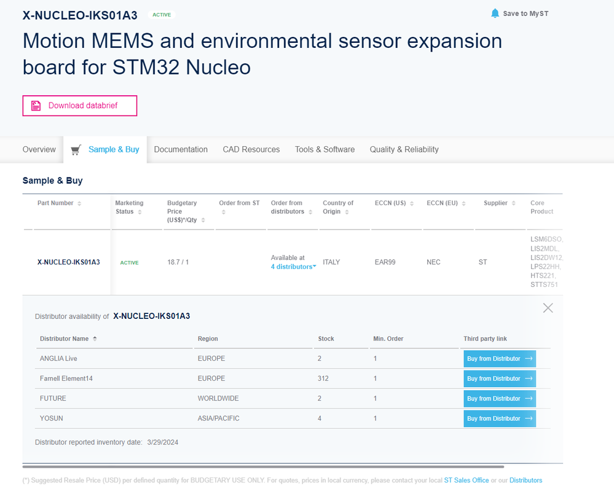Sort table by Part Number

[79, 203]
